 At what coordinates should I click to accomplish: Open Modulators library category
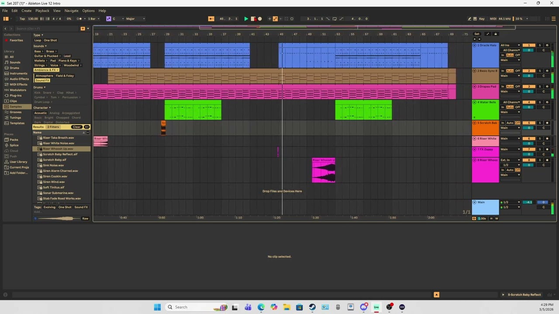18,90
